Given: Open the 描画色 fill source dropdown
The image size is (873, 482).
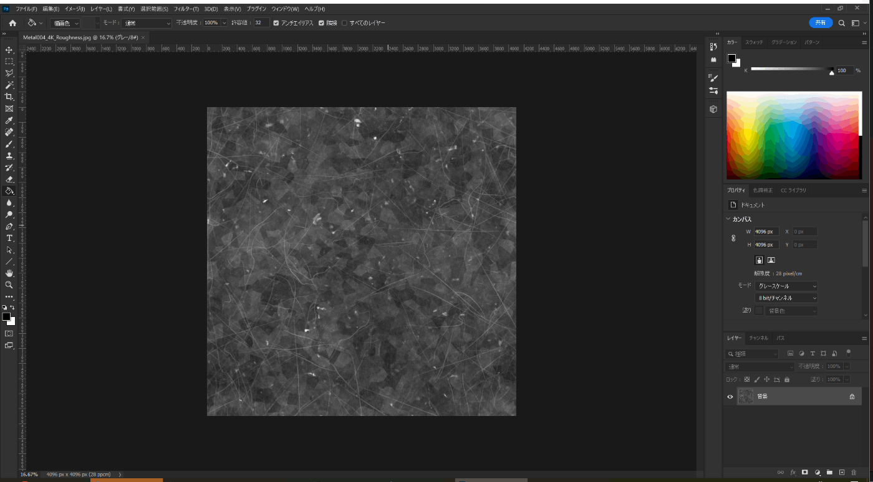Looking at the screenshot, I should coord(65,23).
